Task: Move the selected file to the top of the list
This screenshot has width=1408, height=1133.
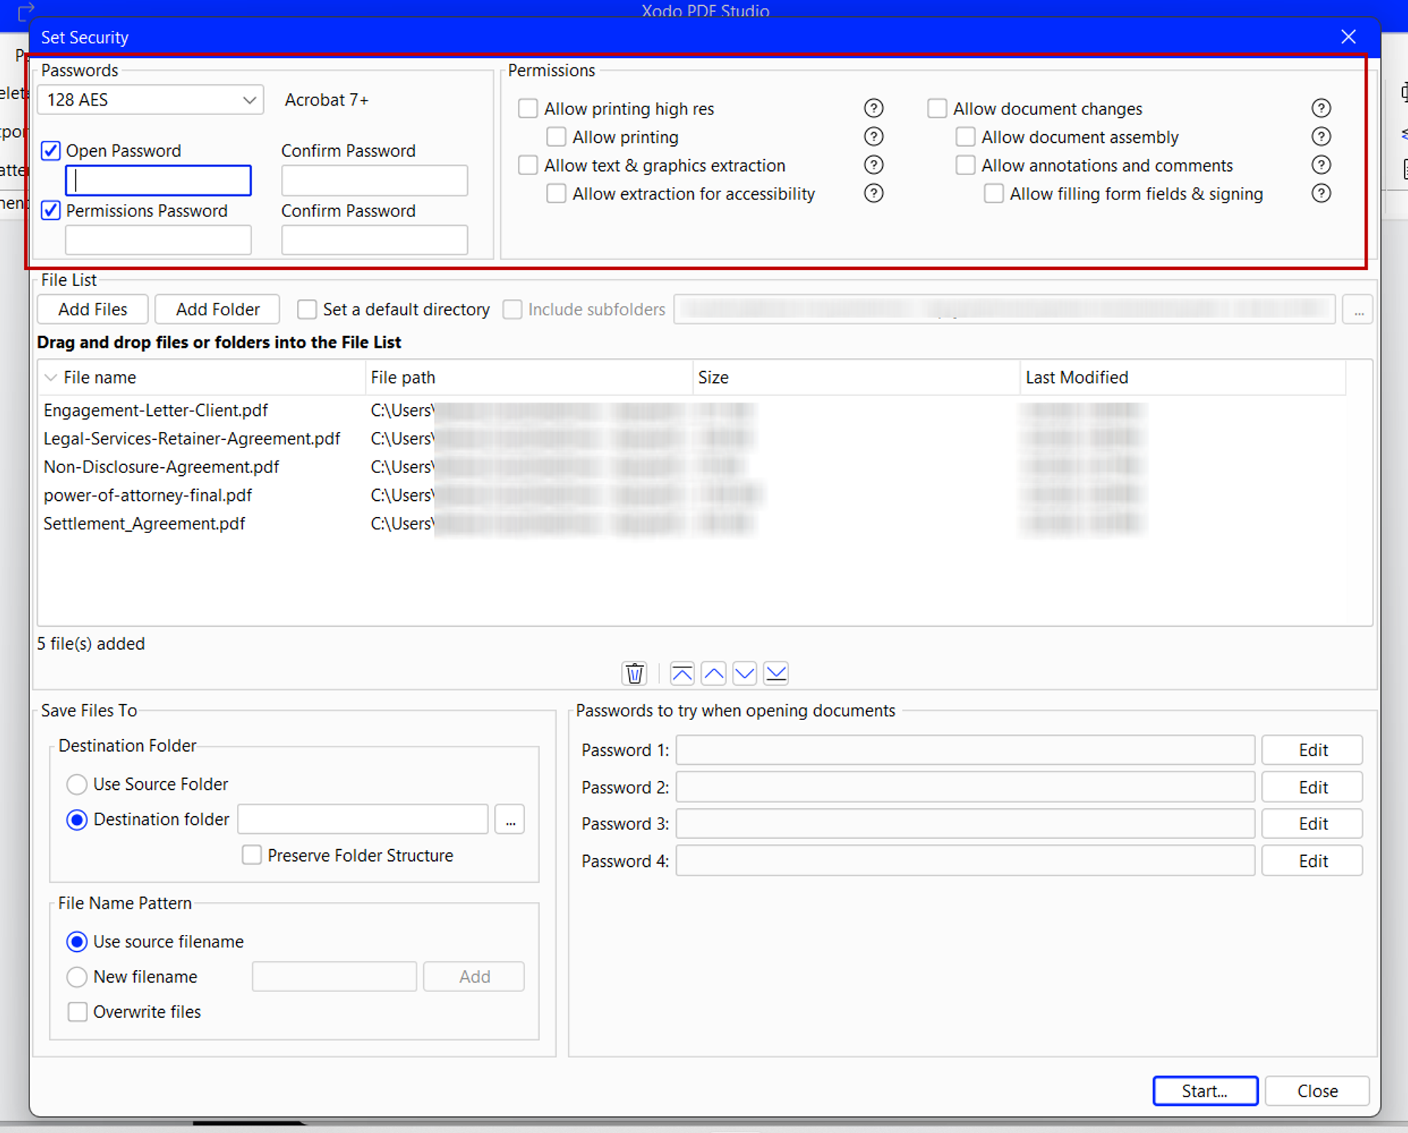Action: coord(682,672)
